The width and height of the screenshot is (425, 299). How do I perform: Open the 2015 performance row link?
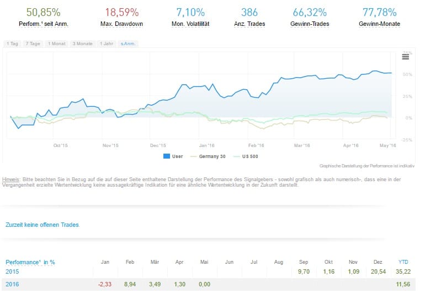point(12,271)
